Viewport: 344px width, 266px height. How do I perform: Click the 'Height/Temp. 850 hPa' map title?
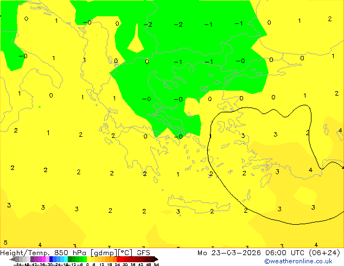[x=43, y=253]
